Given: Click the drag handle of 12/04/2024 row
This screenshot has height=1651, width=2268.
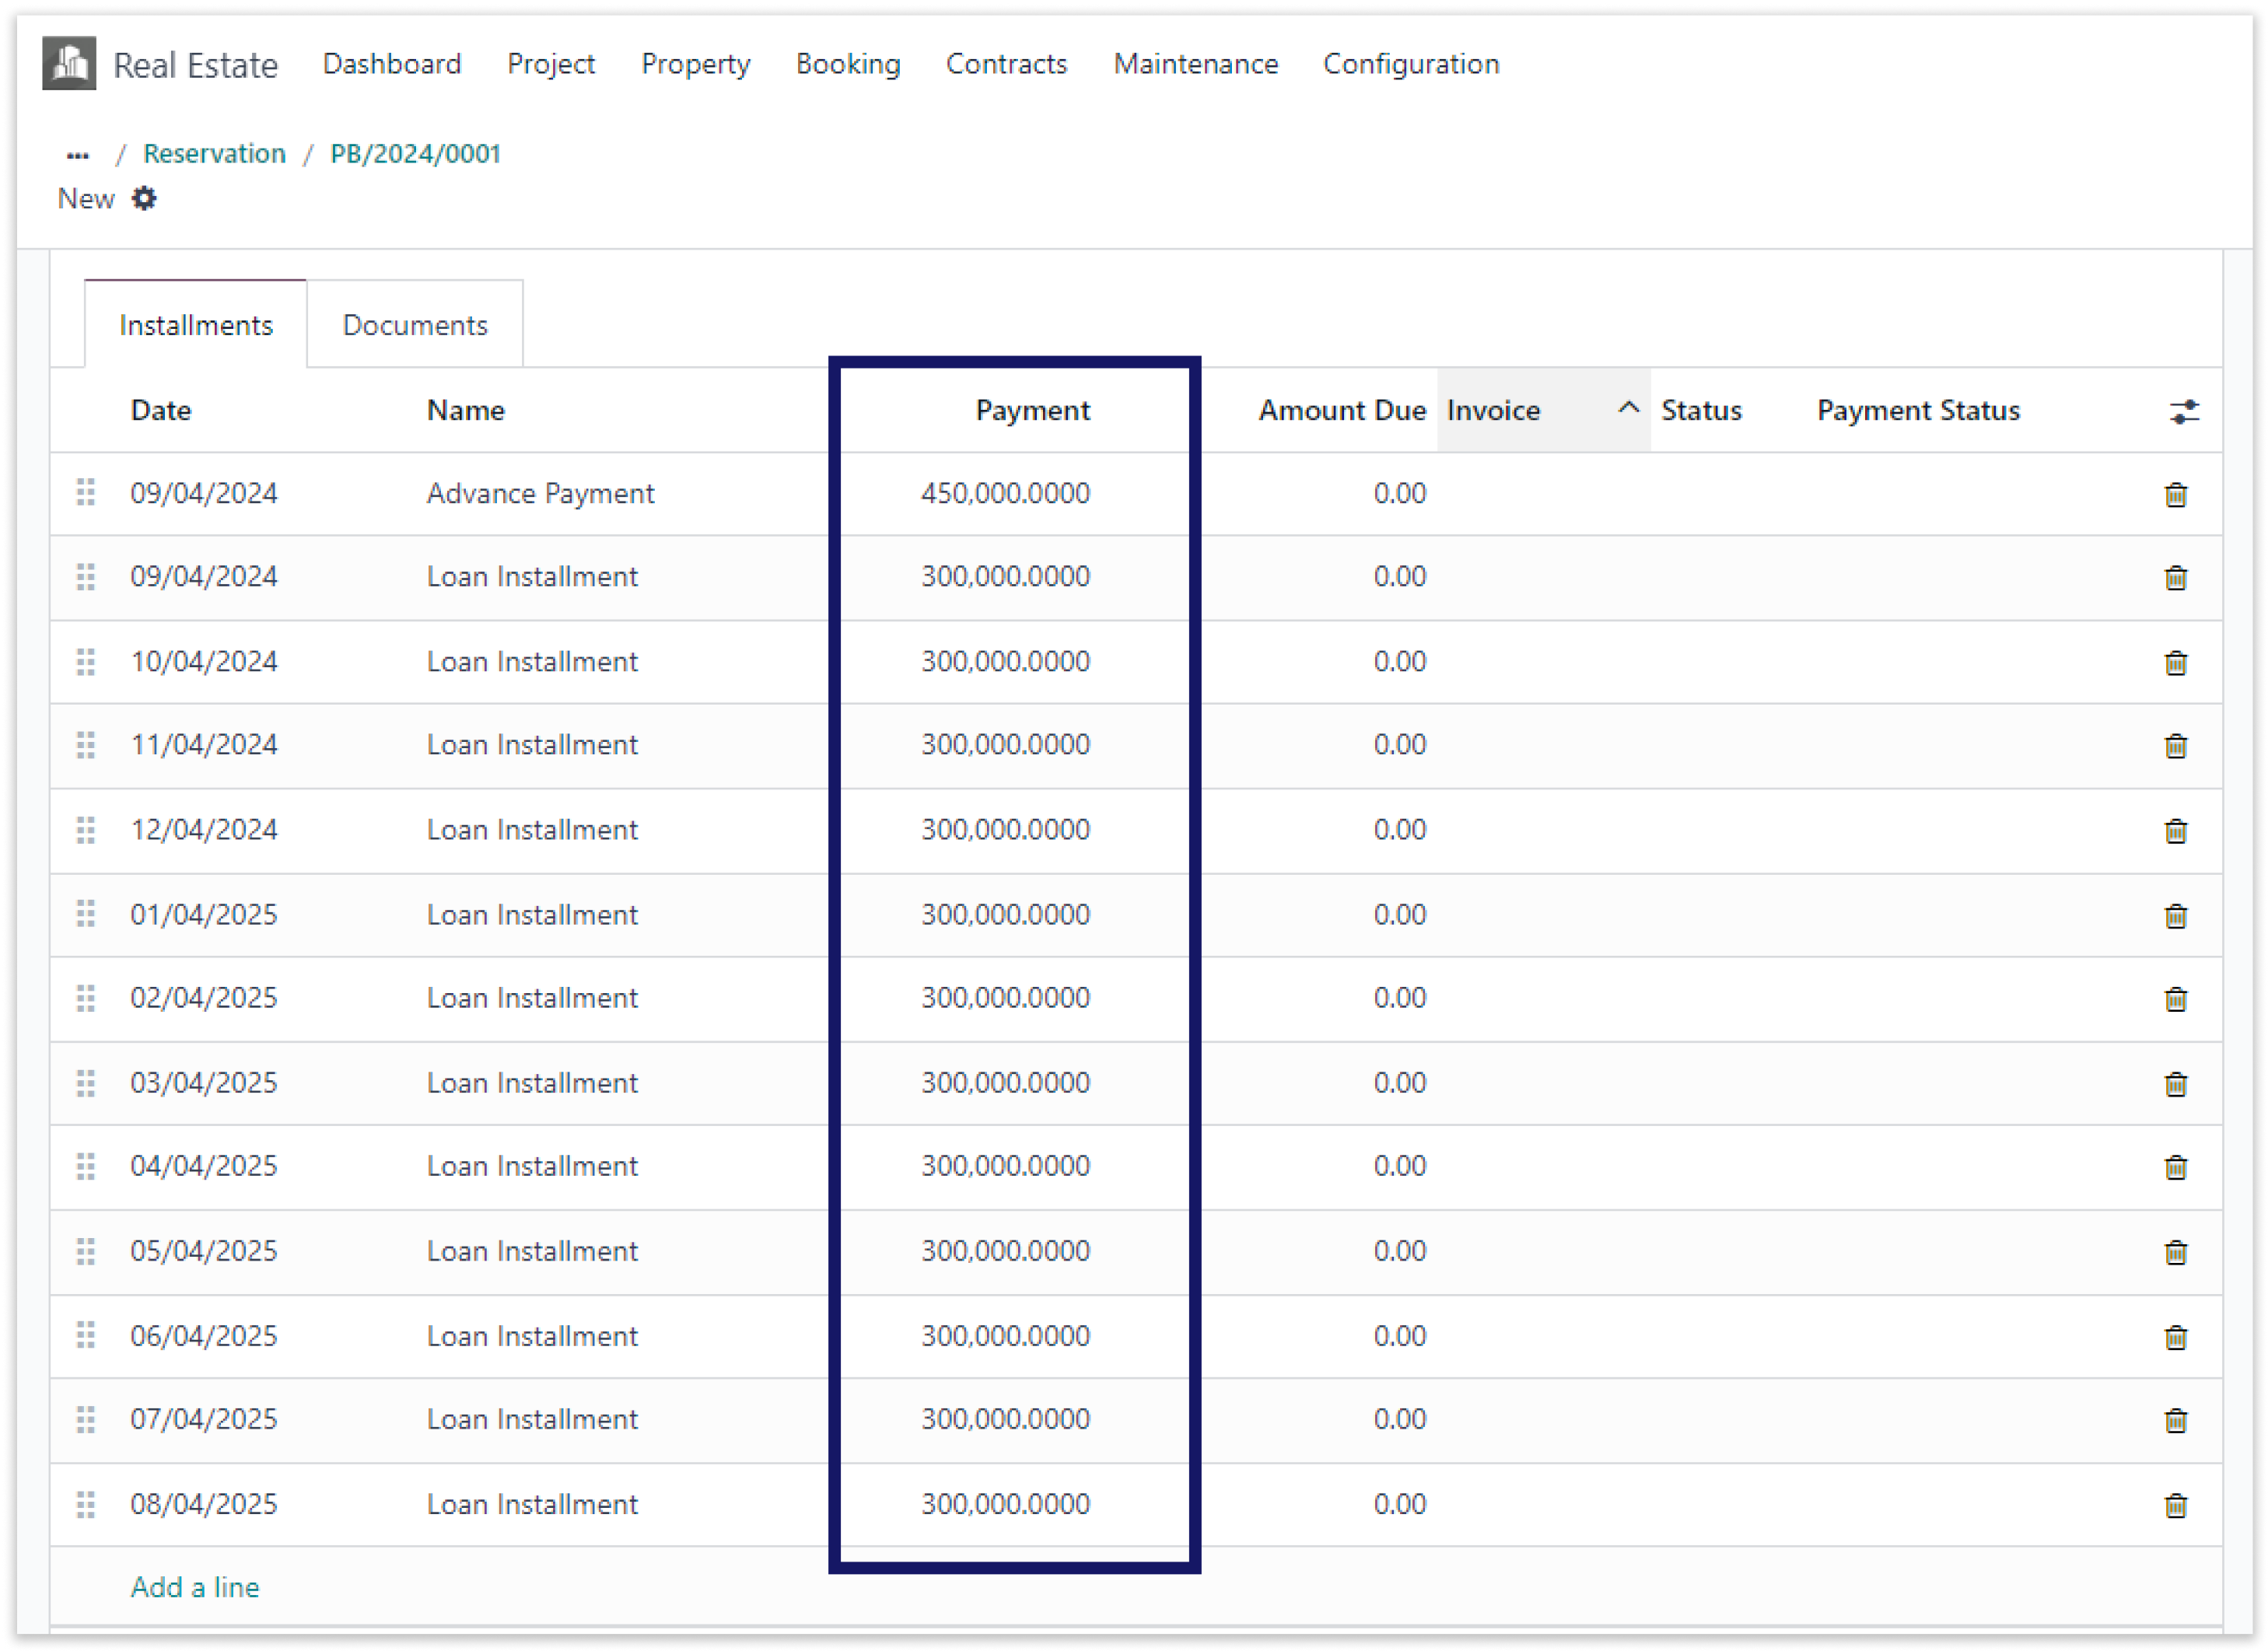Looking at the screenshot, I should pyautogui.click(x=86, y=828).
